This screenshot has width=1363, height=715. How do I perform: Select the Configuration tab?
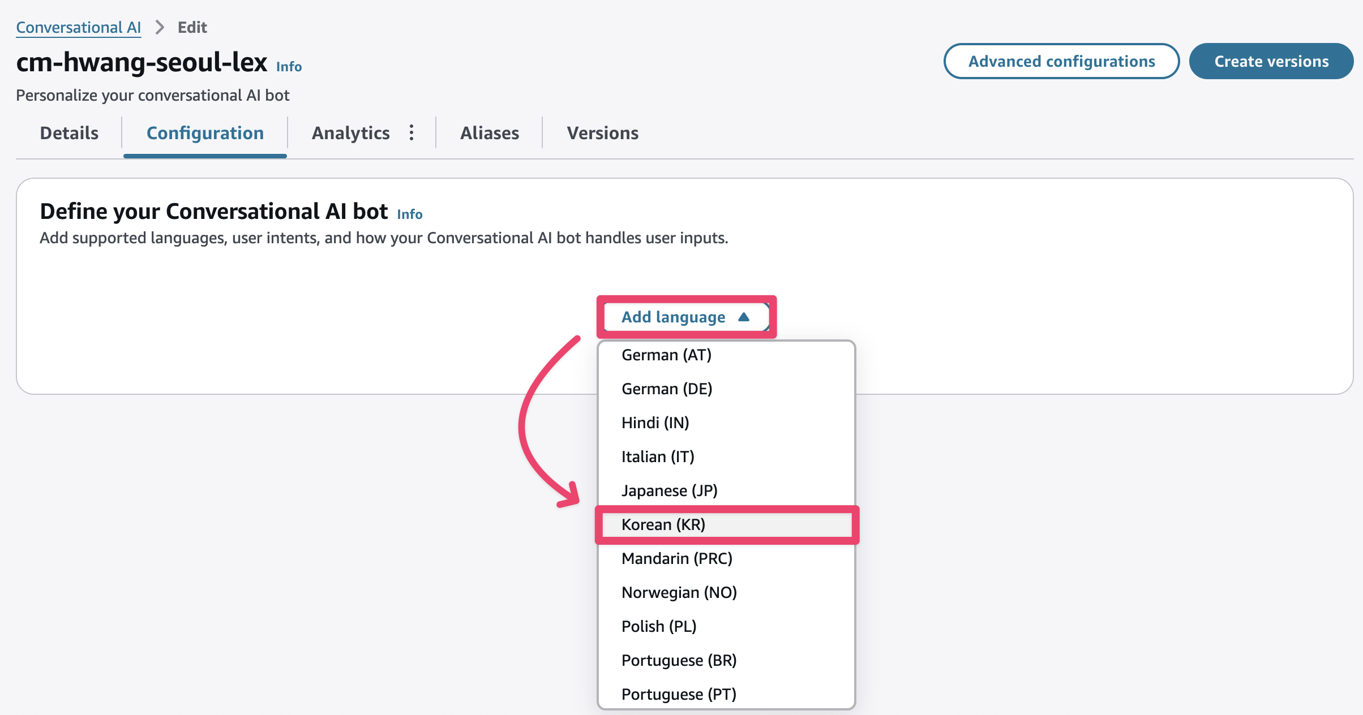pos(205,133)
